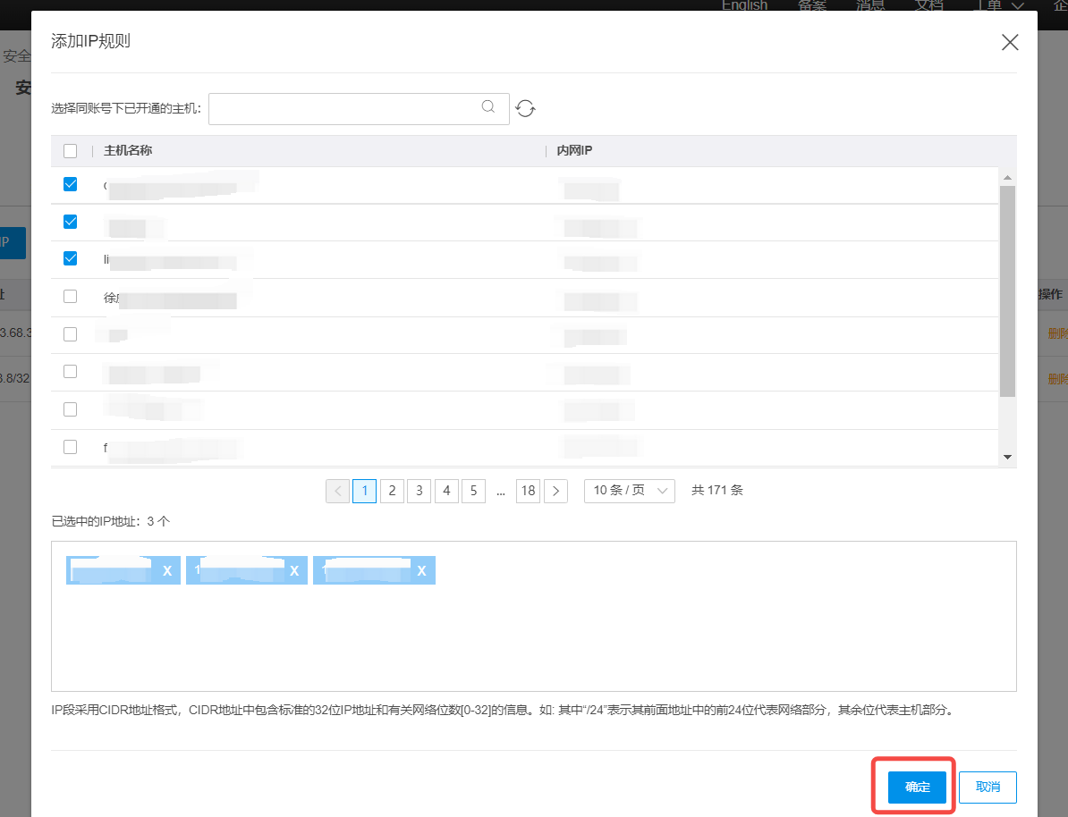Uncheck the second checked host row
This screenshot has height=817, width=1068.
pos(70,222)
